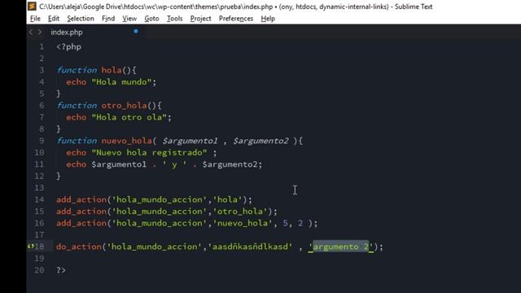Go to next tab with right arrow
This screenshot has width=521, height=293.
pos(40,33)
